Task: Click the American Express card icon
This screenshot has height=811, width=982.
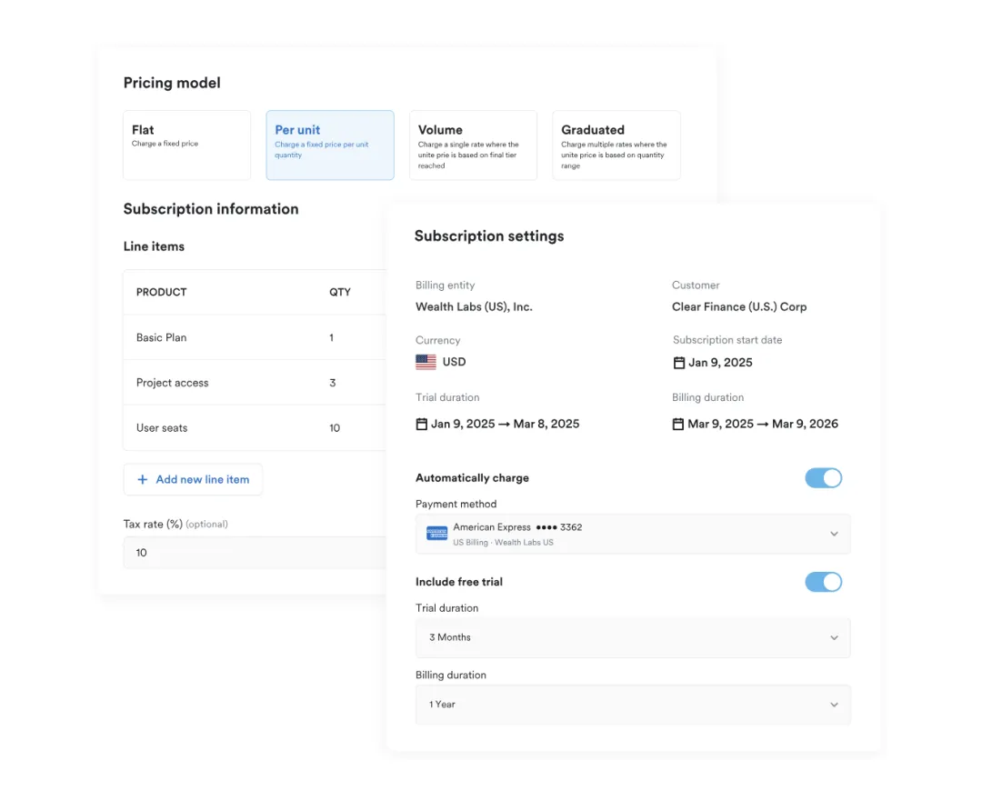Action: coord(436,534)
